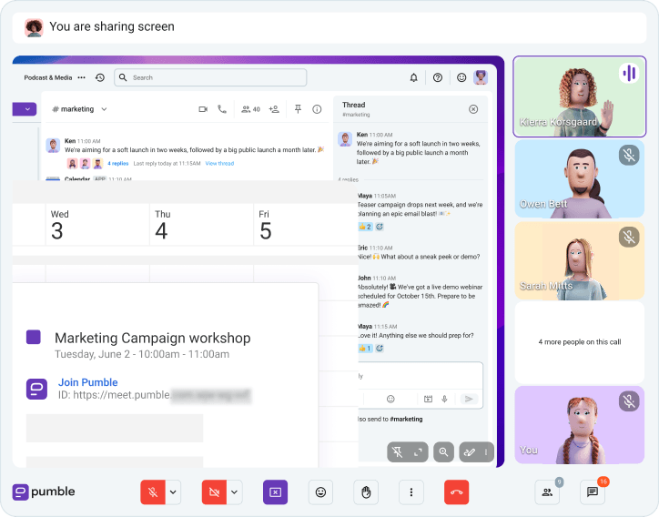Expand shared screen to fullscreen
659x517 pixels.
click(418, 452)
